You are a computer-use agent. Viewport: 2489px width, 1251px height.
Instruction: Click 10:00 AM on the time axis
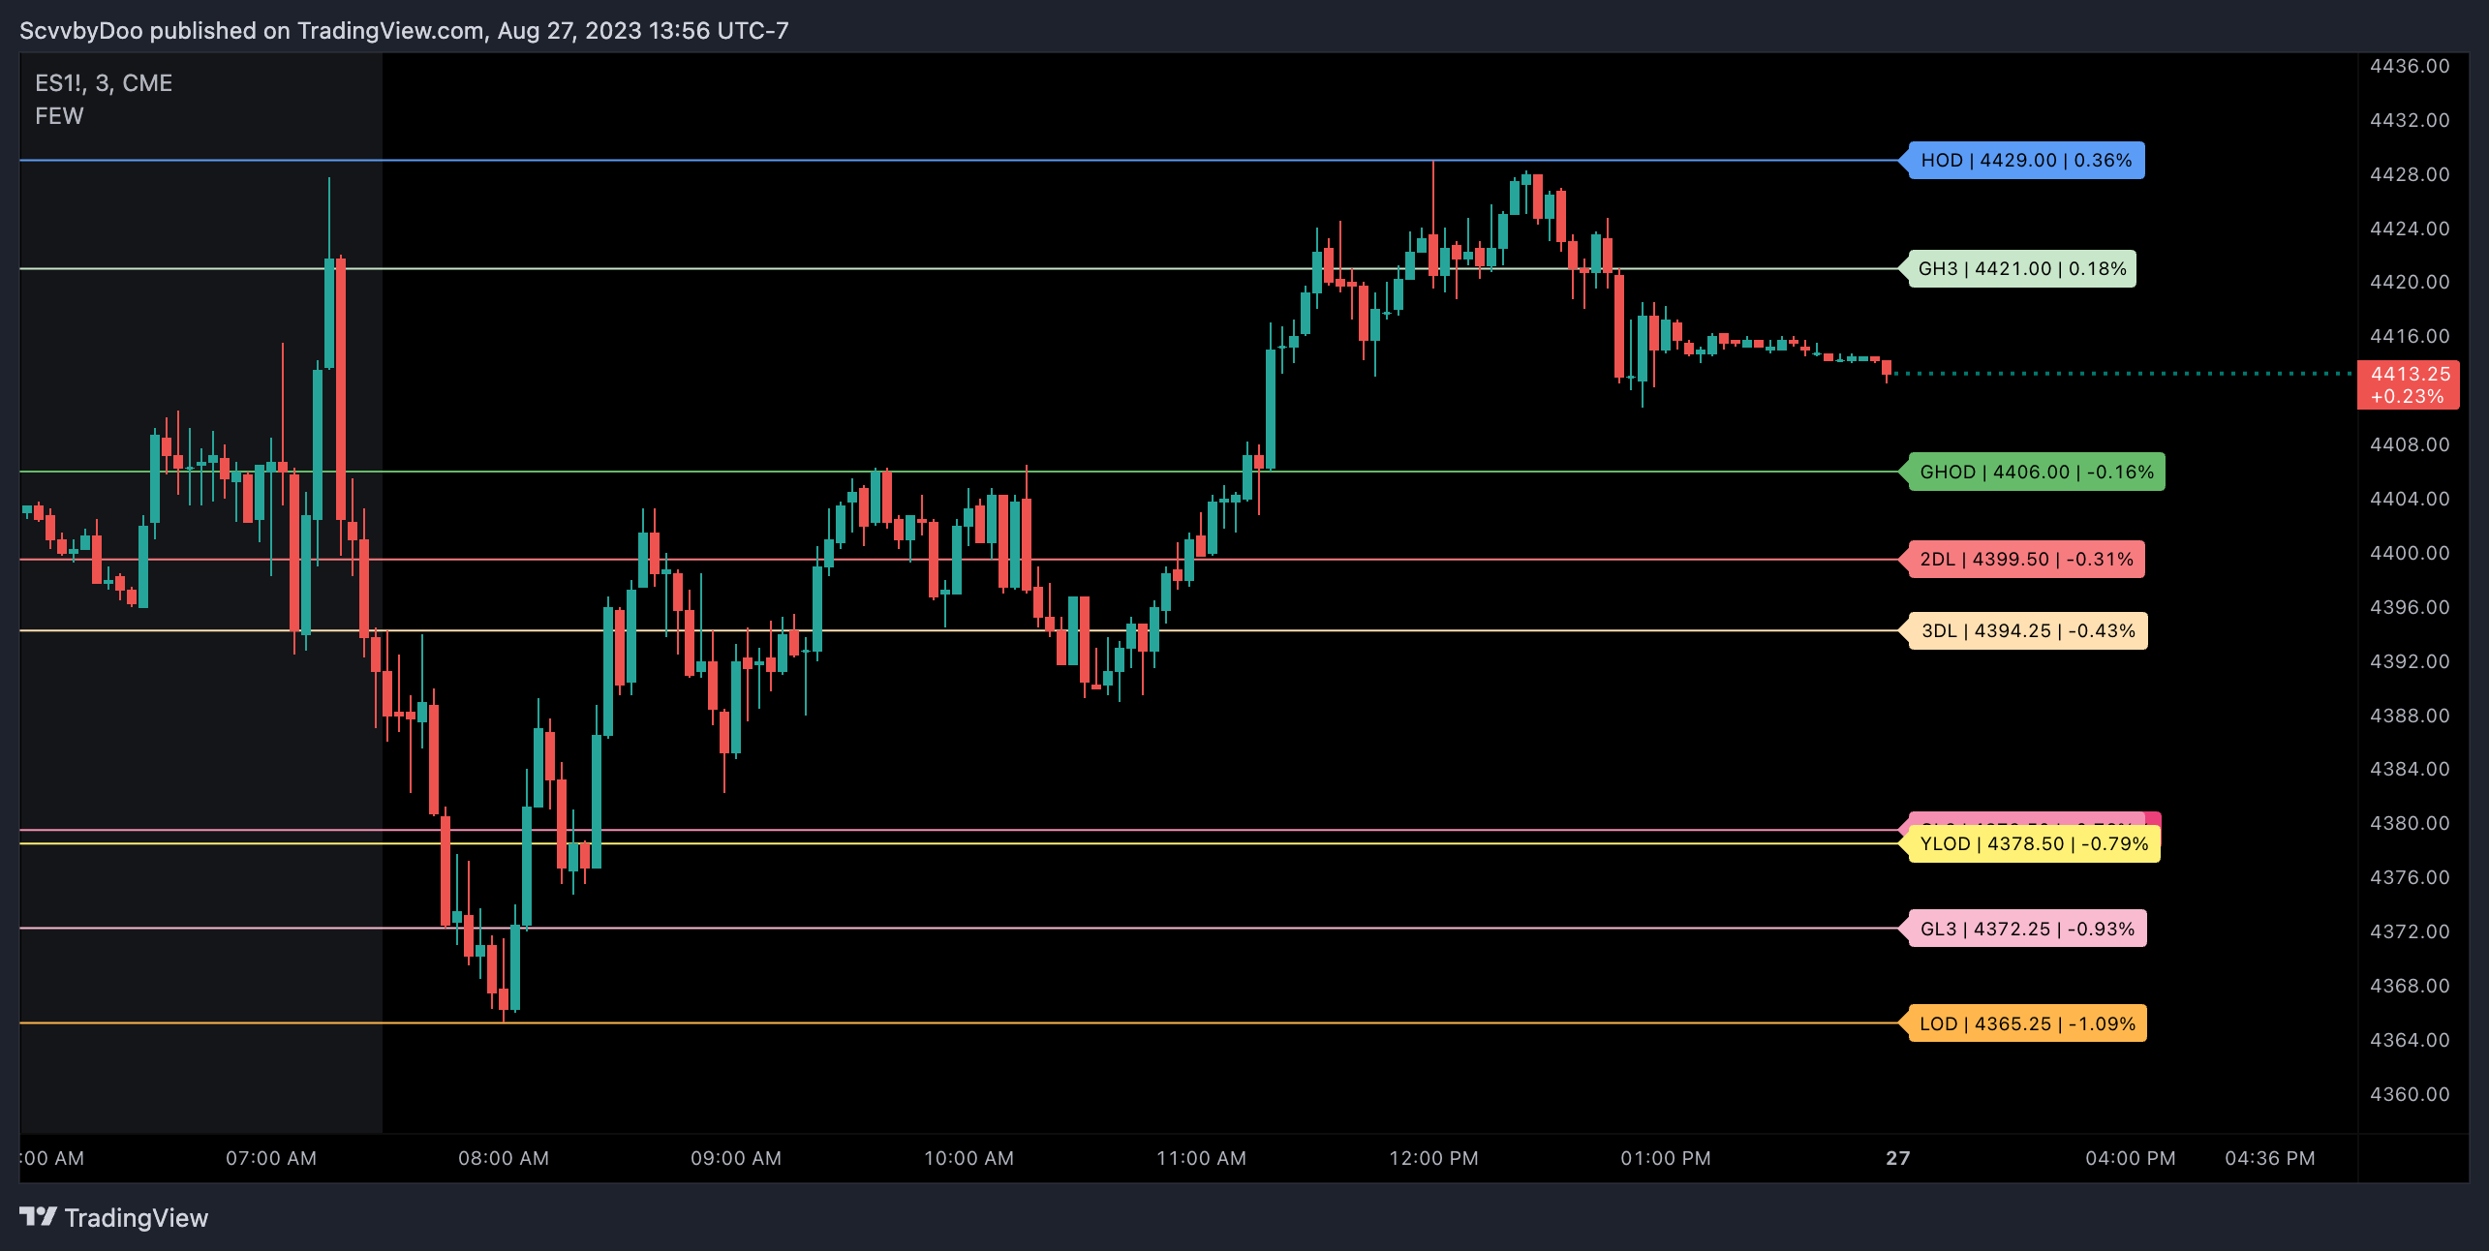coord(968,1159)
